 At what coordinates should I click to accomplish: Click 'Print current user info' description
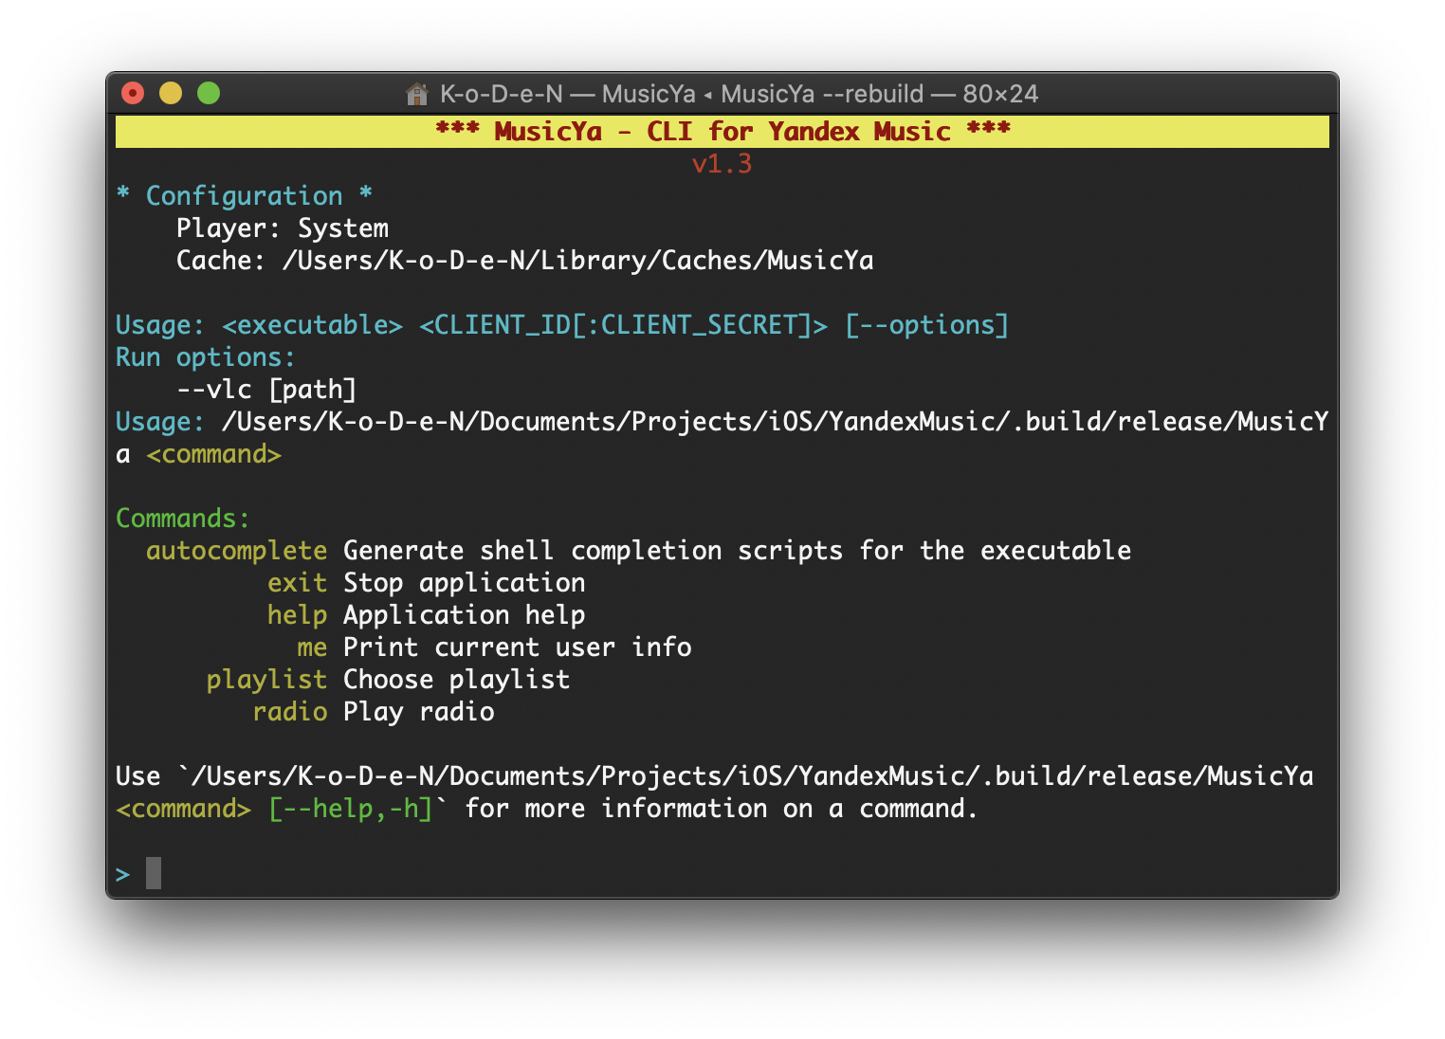(518, 647)
